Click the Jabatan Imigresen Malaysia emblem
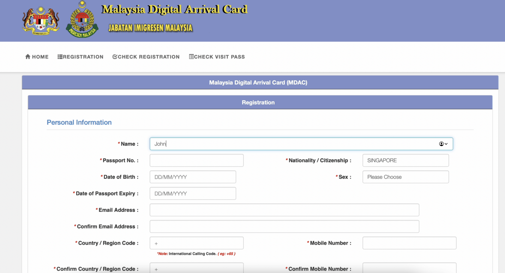 coord(82,19)
